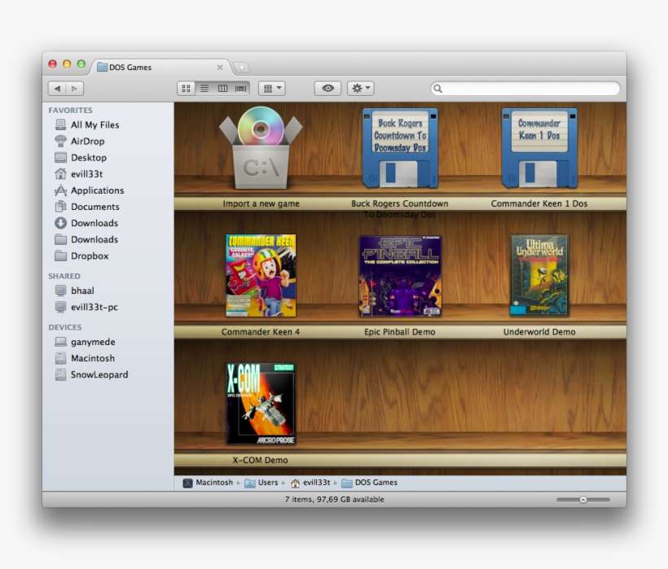668x569 pixels.
Task: Click the Buck Rogers Countdown label
Action: (x=400, y=209)
